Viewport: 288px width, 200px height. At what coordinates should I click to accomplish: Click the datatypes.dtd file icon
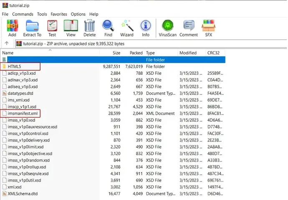[5, 93]
